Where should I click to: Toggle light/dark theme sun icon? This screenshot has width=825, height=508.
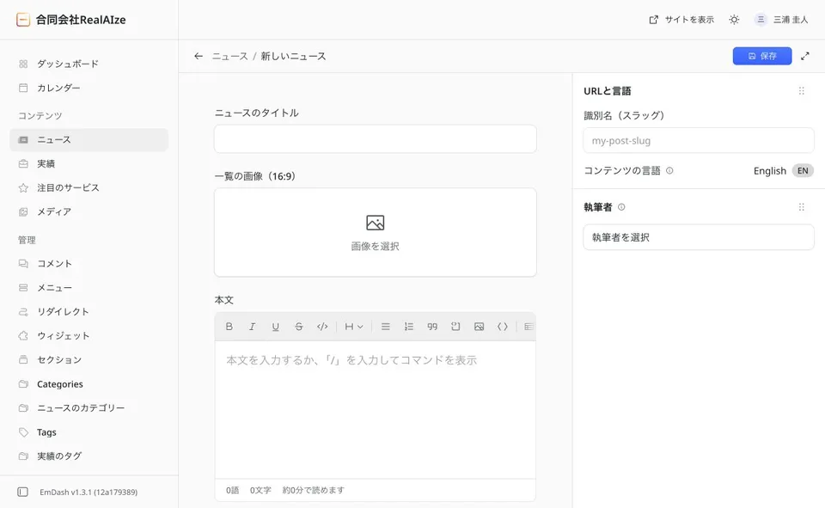[x=734, y=20]
